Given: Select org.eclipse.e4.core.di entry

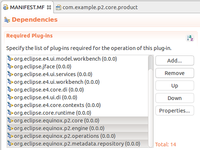Looking at the screenshot, I should click(x=78, y=90).
